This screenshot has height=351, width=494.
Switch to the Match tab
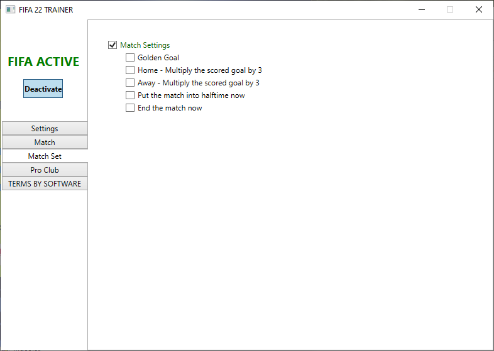pos(45,143)
